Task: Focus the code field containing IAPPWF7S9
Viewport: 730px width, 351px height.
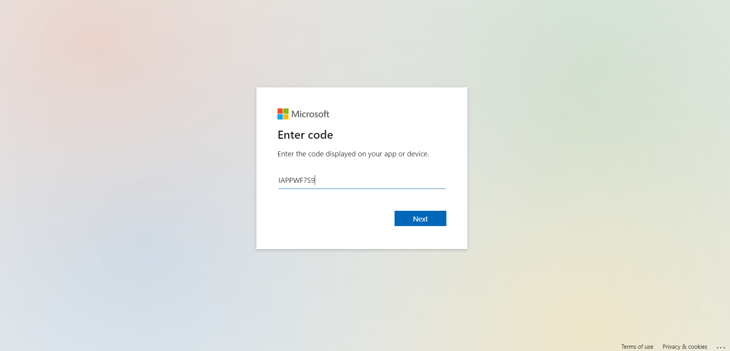Action: coord(362,180)
